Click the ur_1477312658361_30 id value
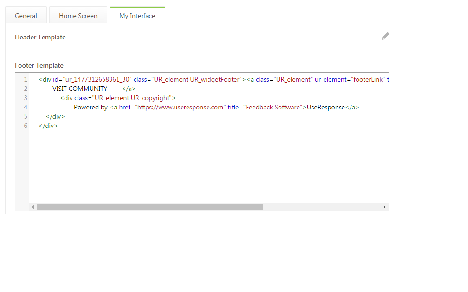This screenshot has width=468, height=292. pyautogui.click(x=98, y=79)
